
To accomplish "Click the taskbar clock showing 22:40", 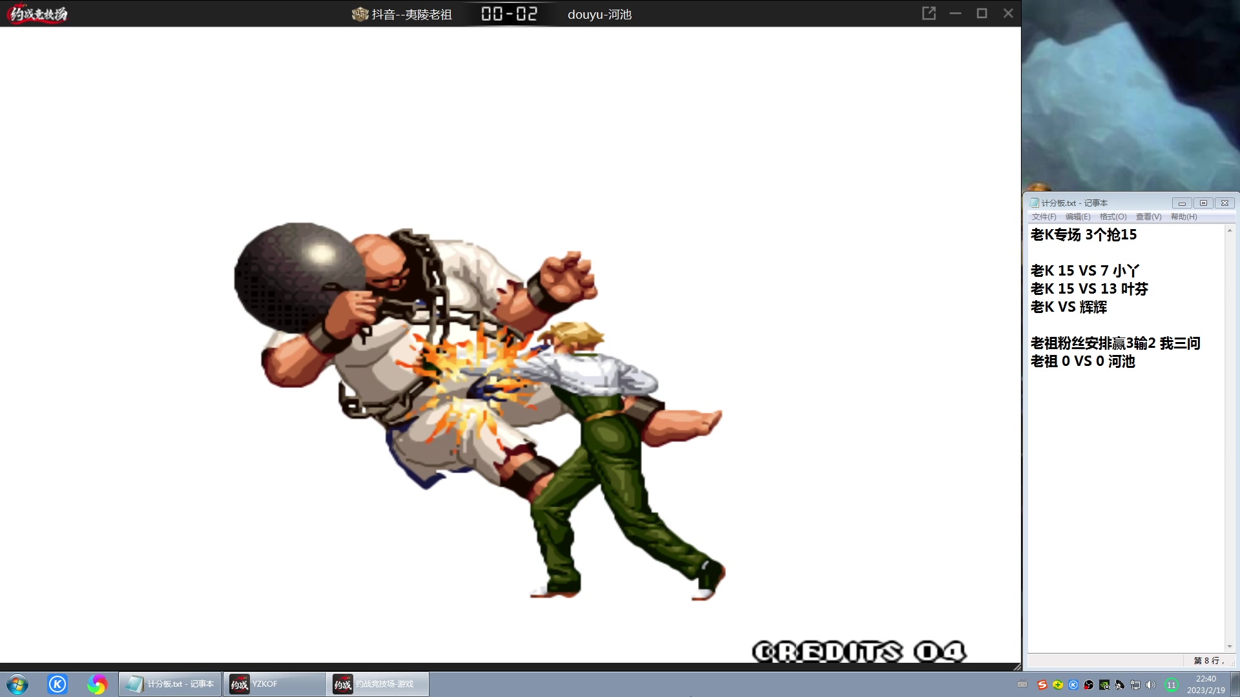I will pos(1206,684).
